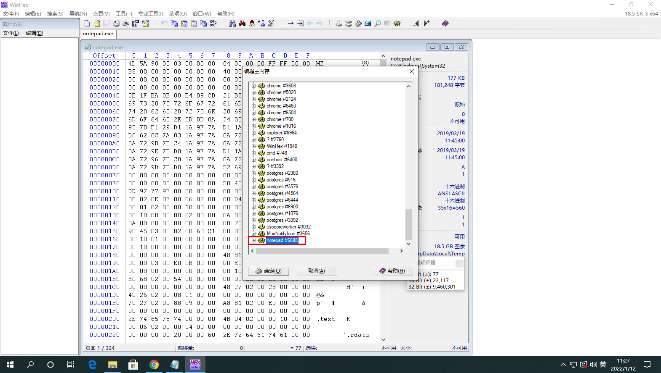Open the Properties toolbar icon
The height and width of the screenshot is (373, 661).
136,24
